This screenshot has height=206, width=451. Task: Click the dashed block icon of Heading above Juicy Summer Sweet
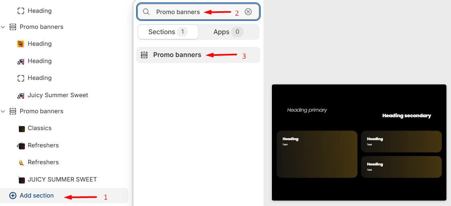21,78
